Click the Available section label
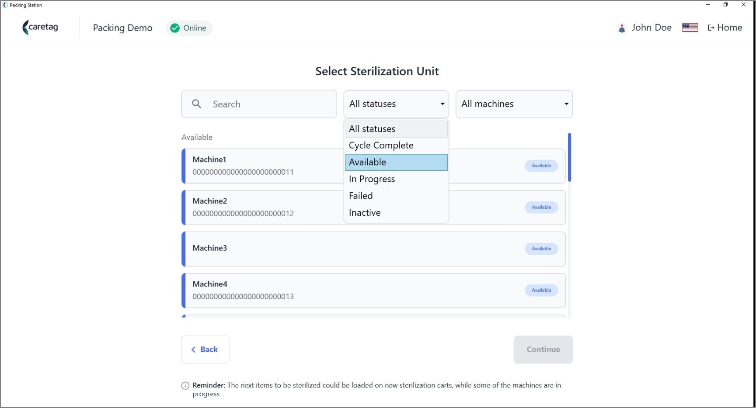 click(x=197, y=137)
